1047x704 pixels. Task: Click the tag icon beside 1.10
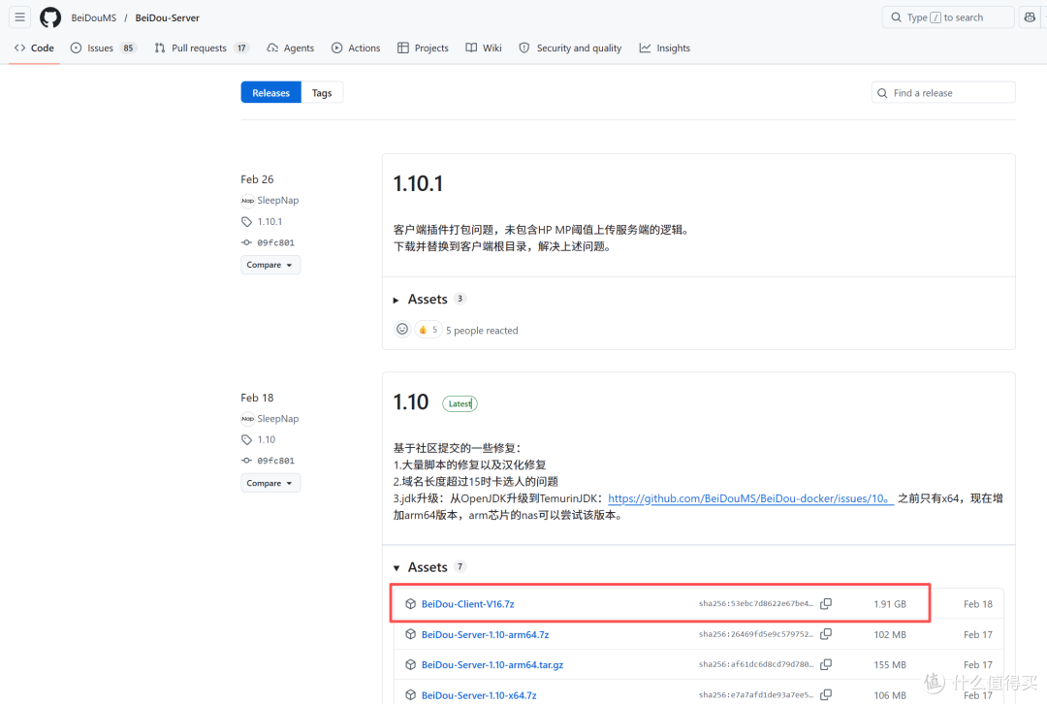(247, 439)
